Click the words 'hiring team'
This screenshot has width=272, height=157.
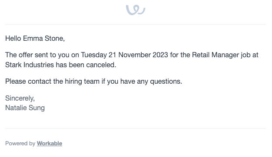(82, 81)
